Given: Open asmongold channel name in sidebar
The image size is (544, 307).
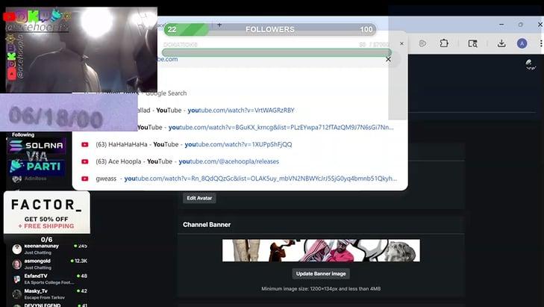Looking at the screenshot, I should [x=37, y=261].
